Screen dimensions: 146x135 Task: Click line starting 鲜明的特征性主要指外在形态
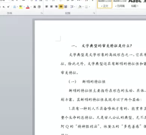108,90
